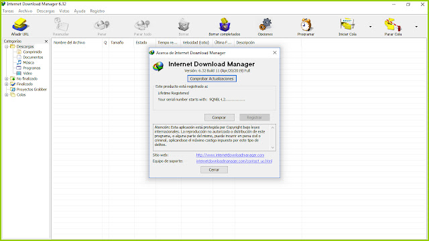Sort by Q column header

[105, 43]
